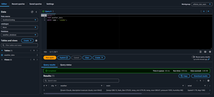214x97 pixels.
Task: Click the Run again button
Action: pos(50,58)
